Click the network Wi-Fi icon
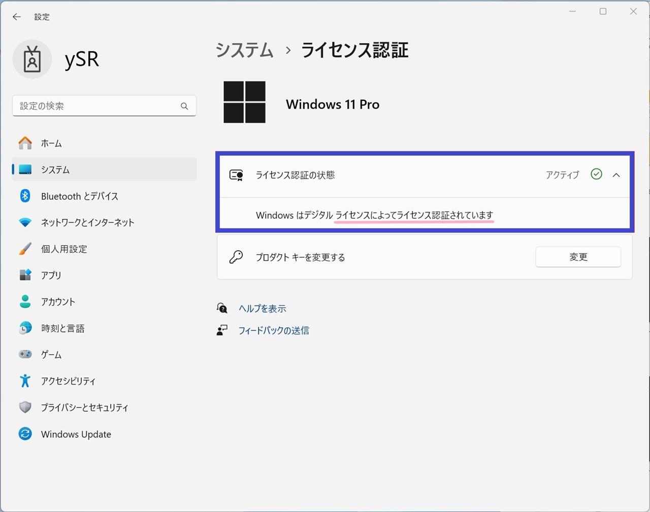 25,222
